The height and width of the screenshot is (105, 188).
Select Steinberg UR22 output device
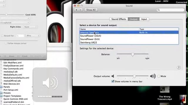pos(129,43)
